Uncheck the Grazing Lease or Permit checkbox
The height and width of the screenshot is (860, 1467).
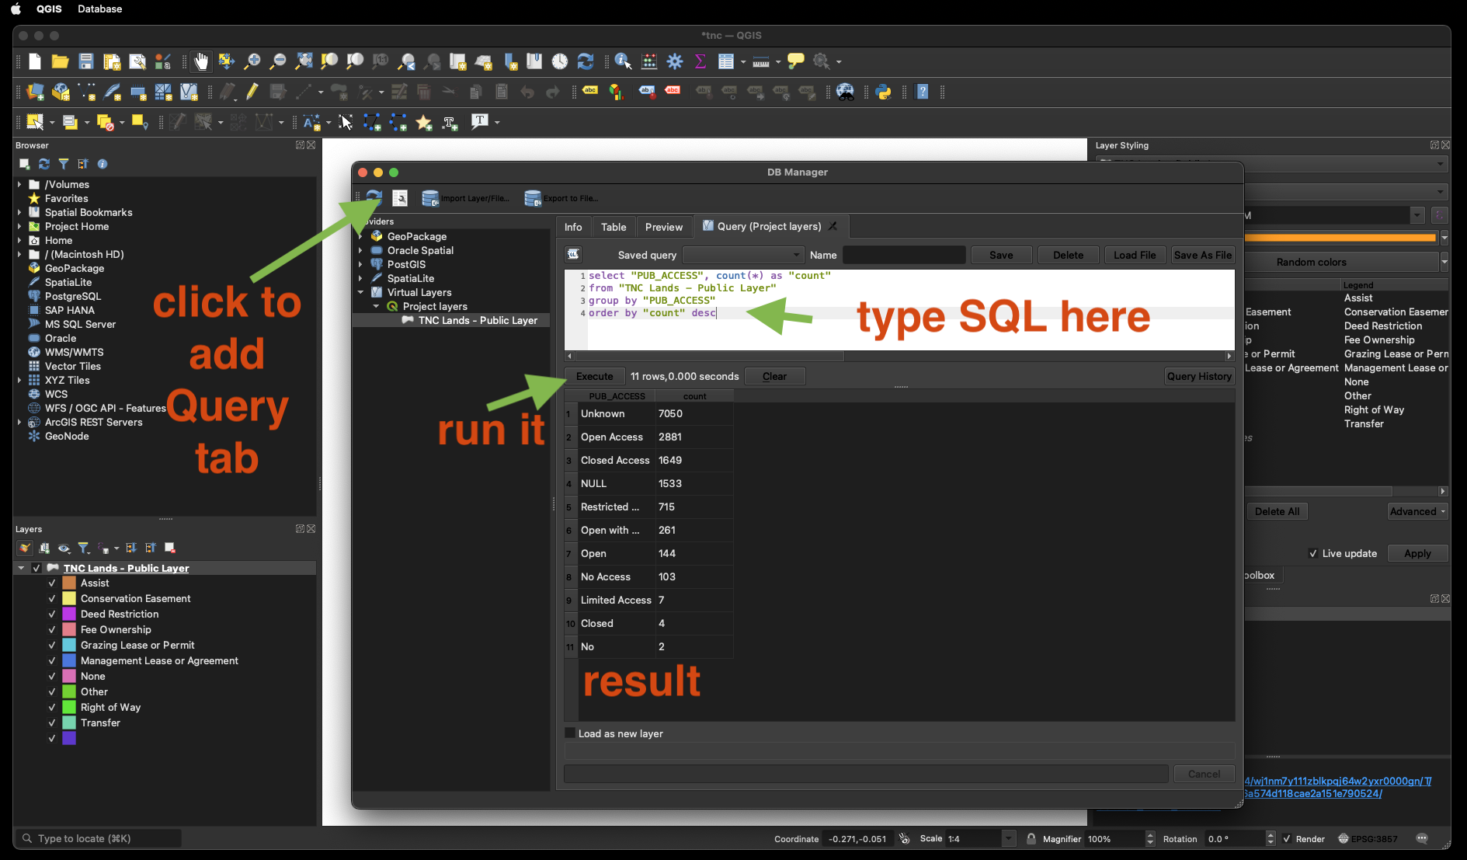pyautogui.click(x=52, y=645)
